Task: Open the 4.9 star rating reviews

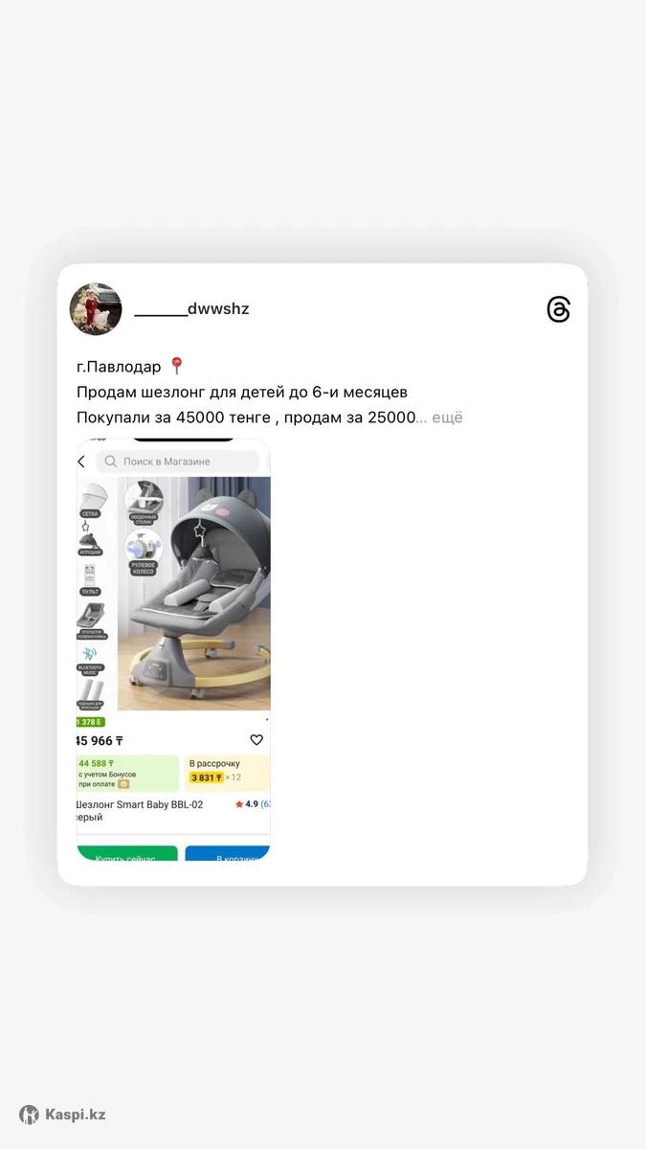Action: click(254, 804)
